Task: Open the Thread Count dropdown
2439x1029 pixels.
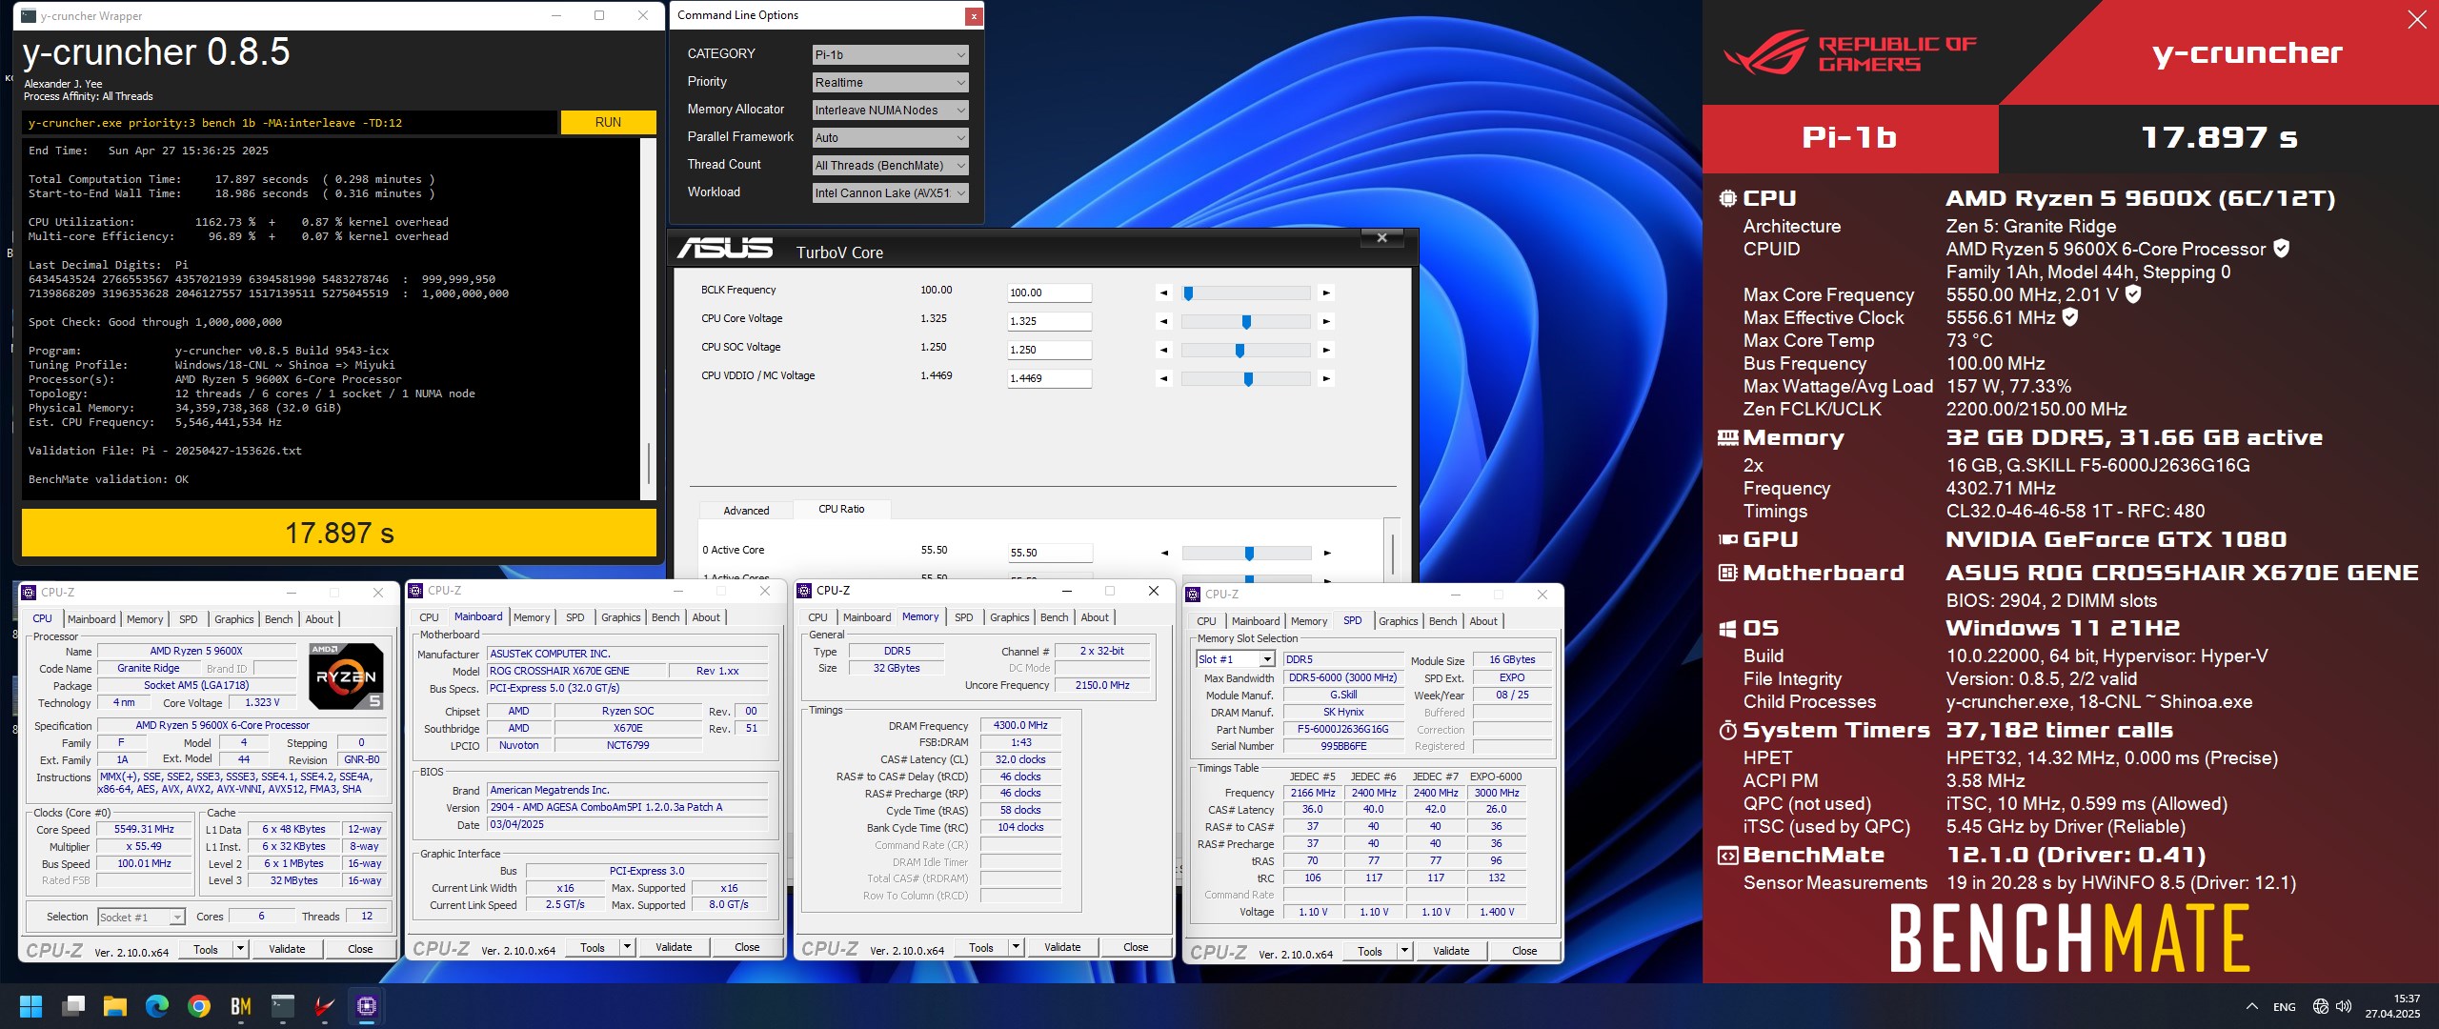Action: 890,166
